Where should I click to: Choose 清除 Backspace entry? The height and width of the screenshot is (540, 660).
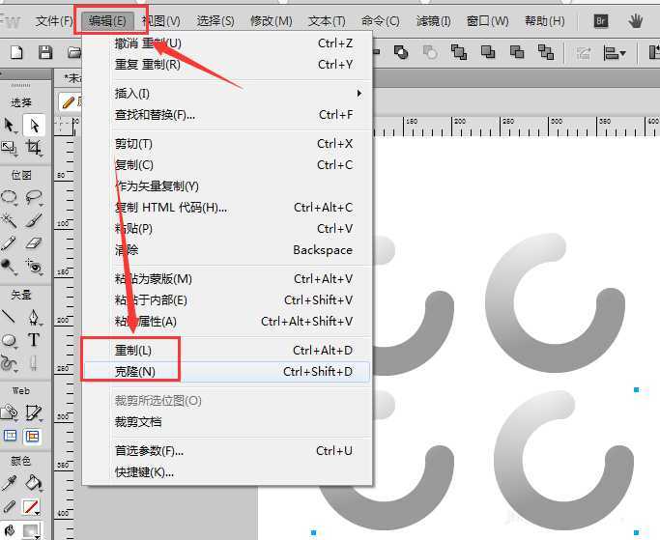click(227, 250)
